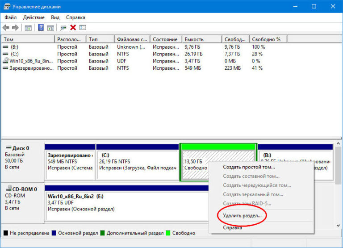Open Help using the blue question mark icon
The width and height of the screenshot is (343, 248).
41,28
